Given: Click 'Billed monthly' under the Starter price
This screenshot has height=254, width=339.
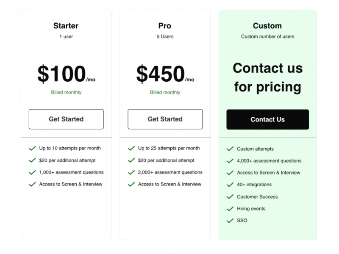Looking at the screenshot, I should click(x=66, y=92).
